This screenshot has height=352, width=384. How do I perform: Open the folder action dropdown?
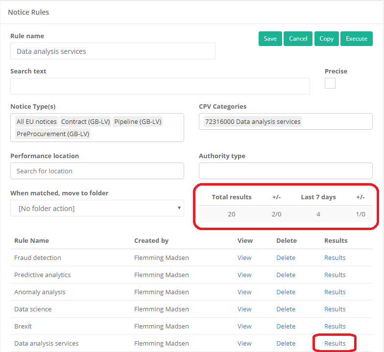click(x=97, y=208)
